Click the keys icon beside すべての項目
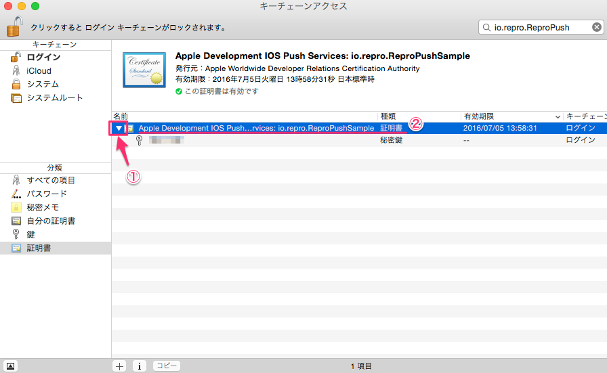The height and width of the screenshot is (373, 607). [x=16, y=180]
